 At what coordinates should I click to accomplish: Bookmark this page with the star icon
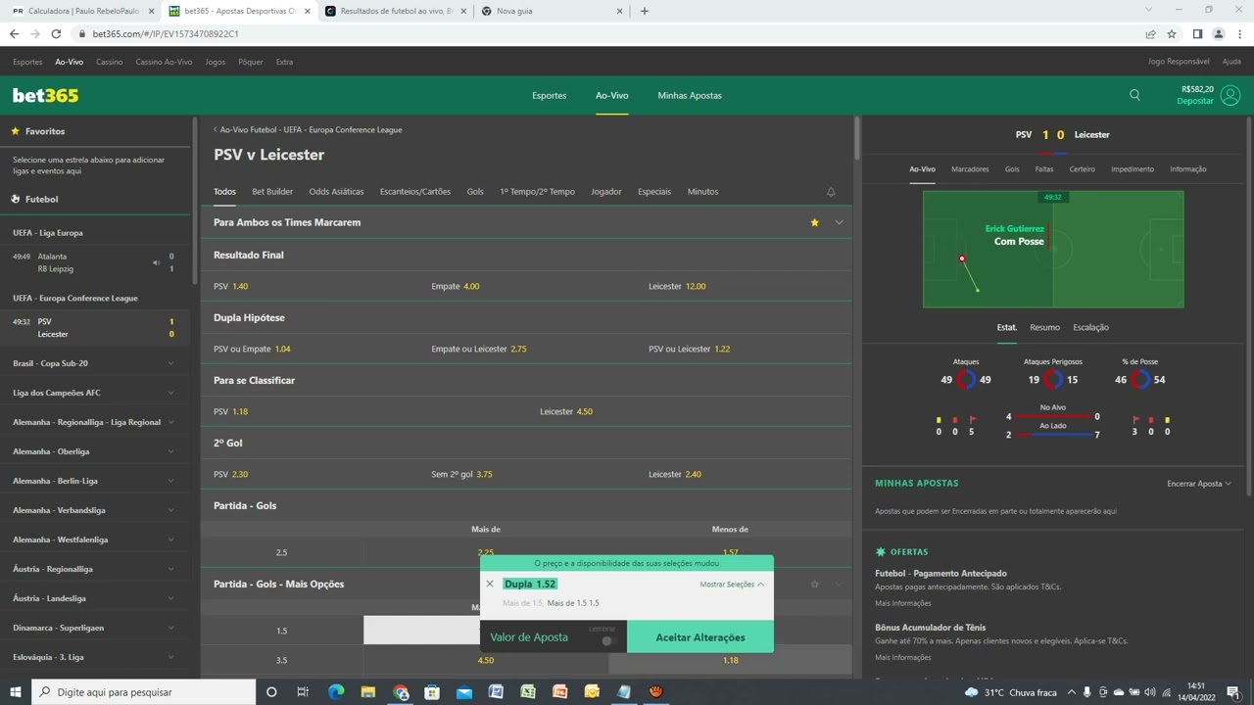tap(1171, 33)
